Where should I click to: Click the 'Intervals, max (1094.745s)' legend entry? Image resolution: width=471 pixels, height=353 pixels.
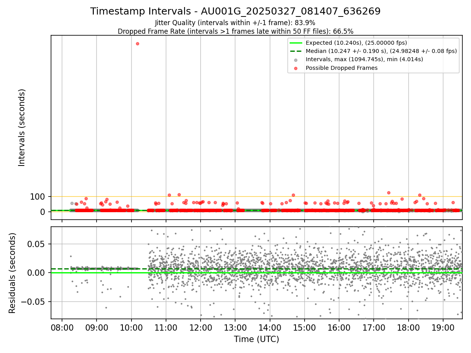tap(364, 59)
